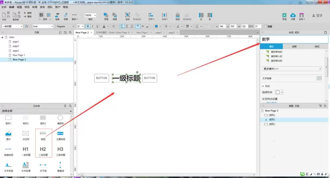Toggle Underline formatting
Image resolution: width=330 pixels, height=178 pixels.
click(97, 26)
